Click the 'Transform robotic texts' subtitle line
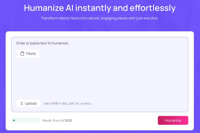 [x=100, y=18]
